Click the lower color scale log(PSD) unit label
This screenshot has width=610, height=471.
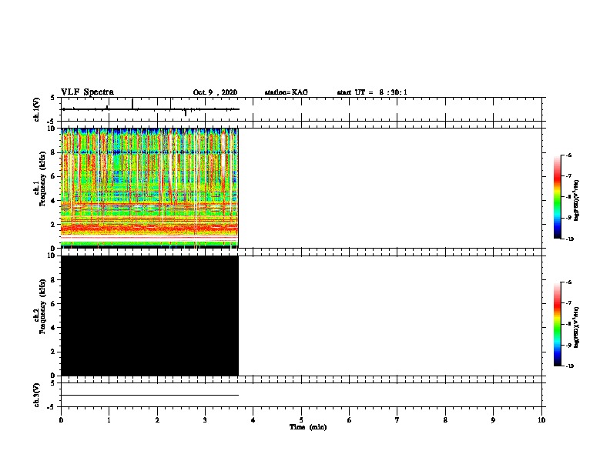click(576, 327)
